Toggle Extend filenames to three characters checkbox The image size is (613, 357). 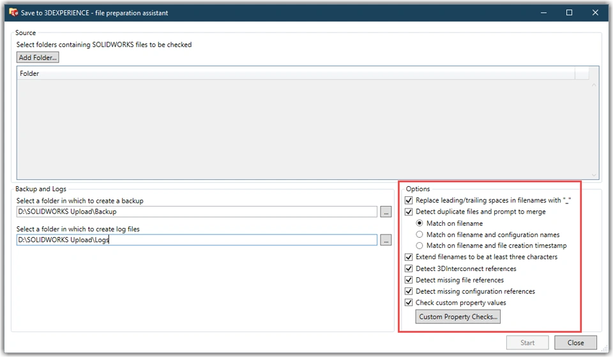coord(409,257)
